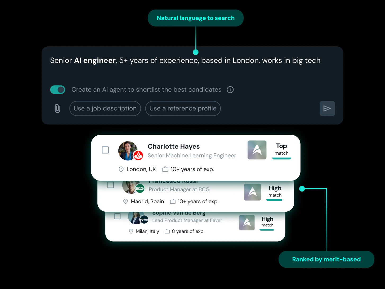Click the BCG logo on Francesco's profile photo
This screenshot has width=385, height=289.
click(140, 189)
